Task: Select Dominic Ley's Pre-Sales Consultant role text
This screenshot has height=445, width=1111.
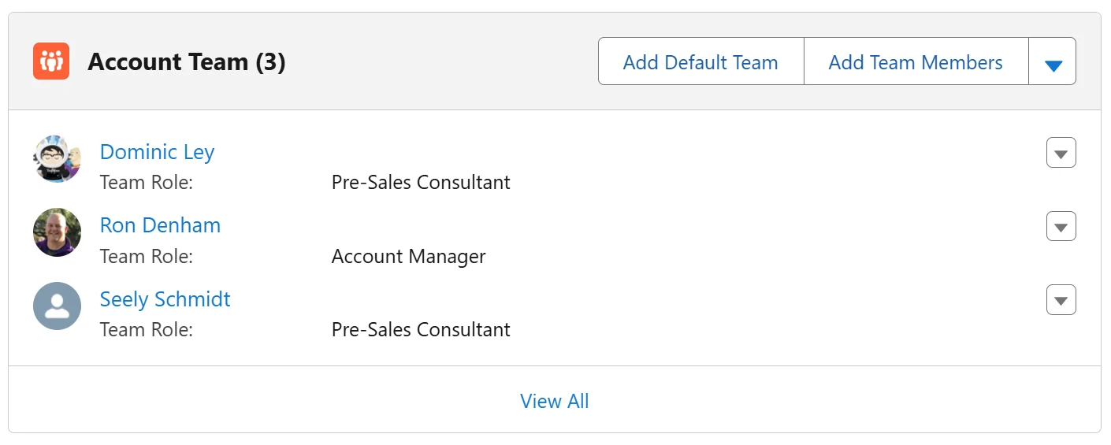Action: pyautogui.click(x=421, y=183)
